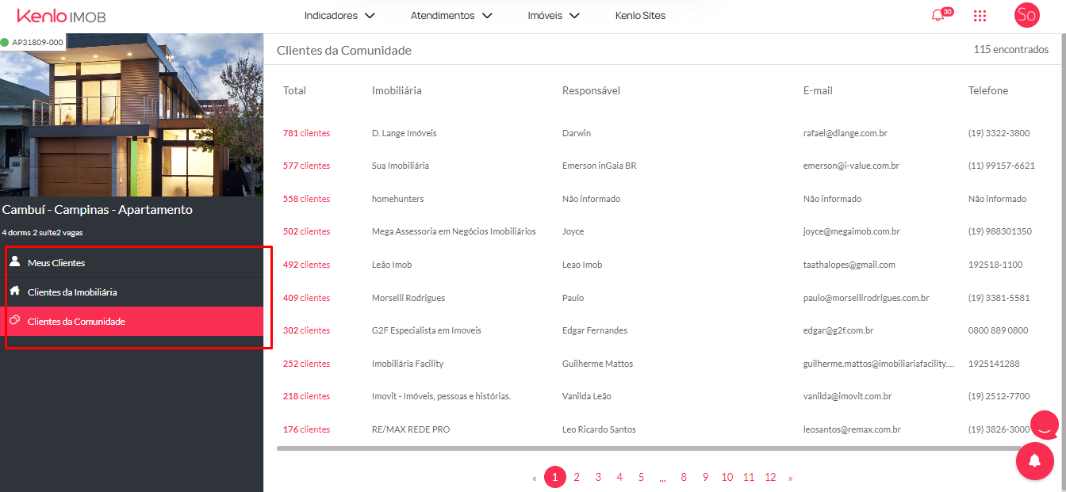
Task: Open the 492 clientes link
Action: pyautogui.click(x=306, y=265)
